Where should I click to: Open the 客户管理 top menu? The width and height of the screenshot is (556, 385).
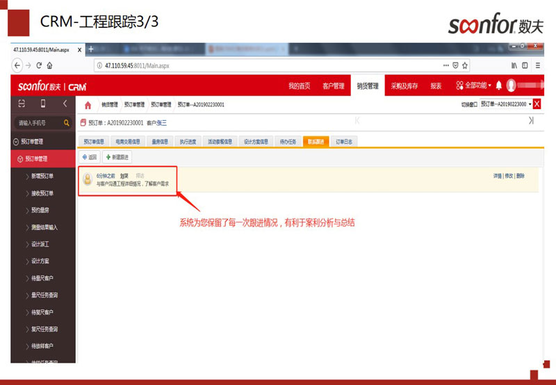tap(333, 86)
